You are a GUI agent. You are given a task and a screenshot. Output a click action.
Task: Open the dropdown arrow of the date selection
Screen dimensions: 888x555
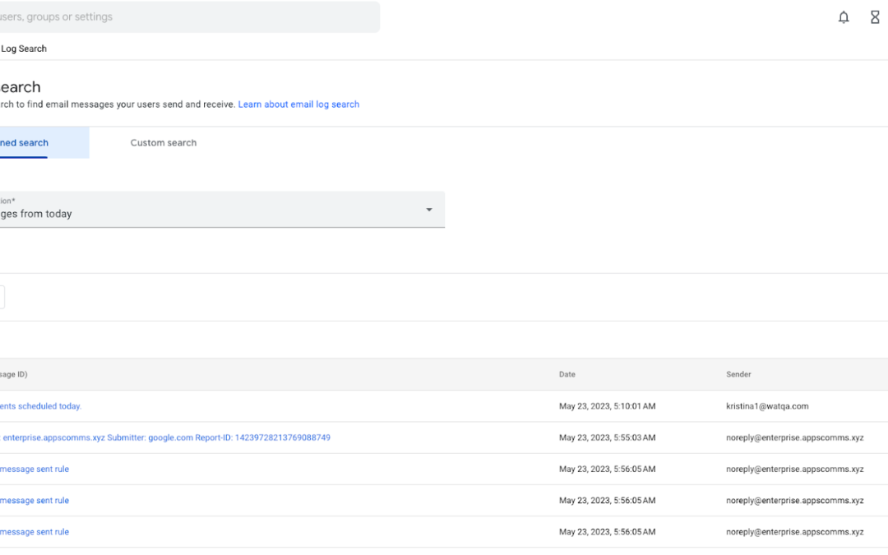(x=429, y=210)
